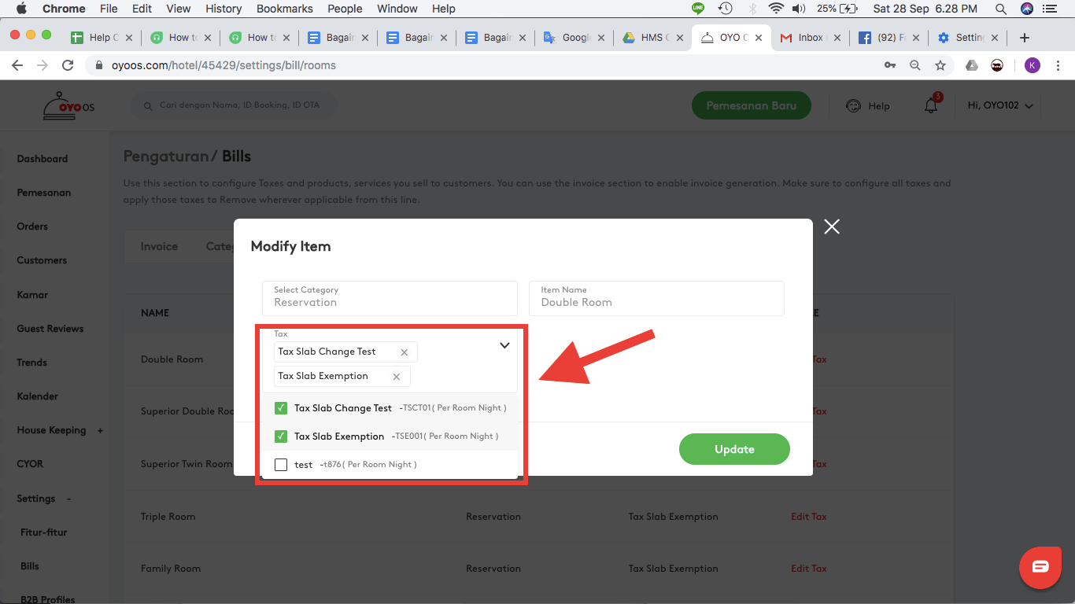Switch to the Settings Chrome tab

click(x=967, y=38)
